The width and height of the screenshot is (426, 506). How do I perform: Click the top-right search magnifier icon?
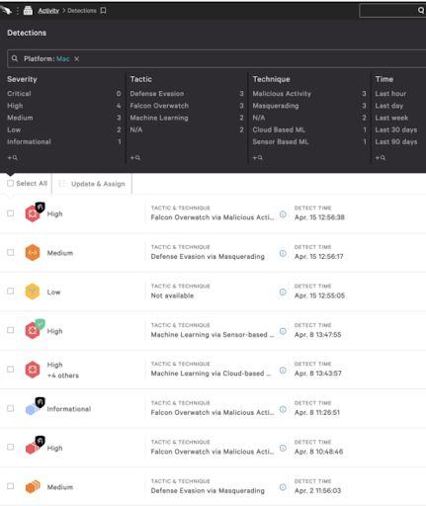click(421, 11)
